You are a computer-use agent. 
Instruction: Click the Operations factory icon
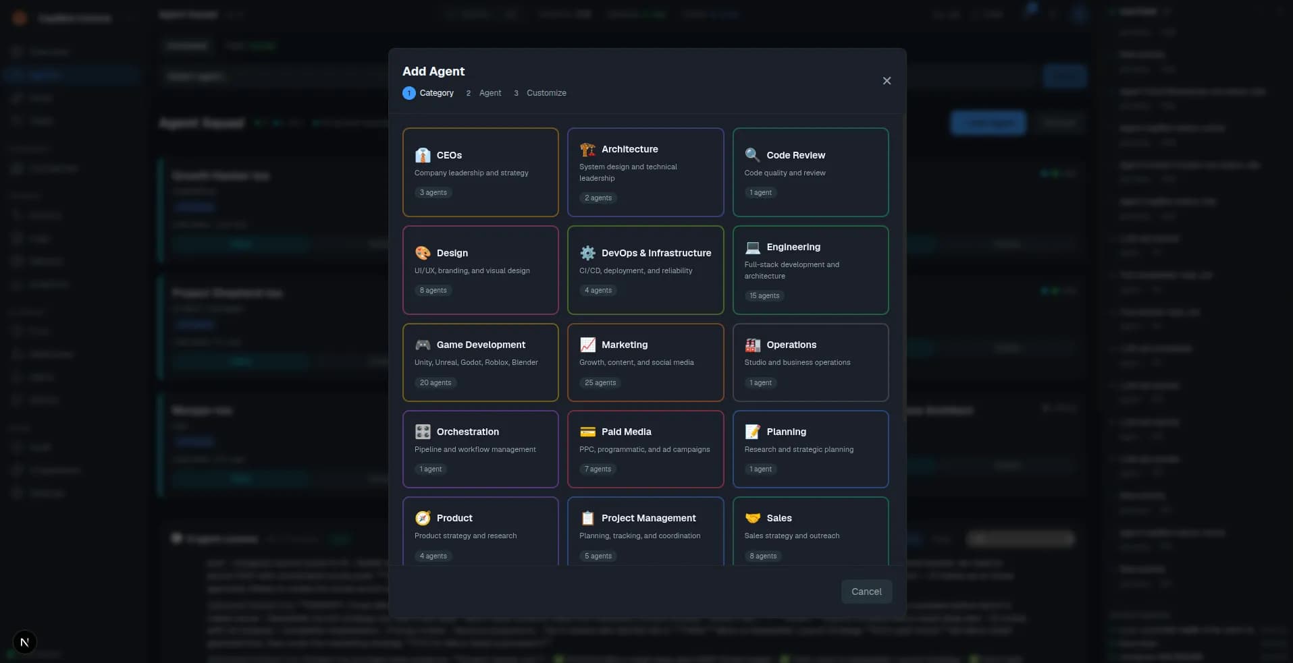752,345
